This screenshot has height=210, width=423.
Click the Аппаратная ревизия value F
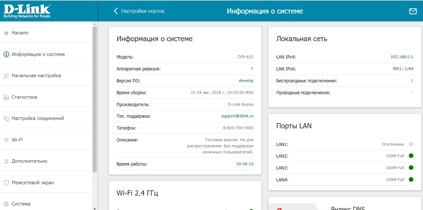pos(252,69)
